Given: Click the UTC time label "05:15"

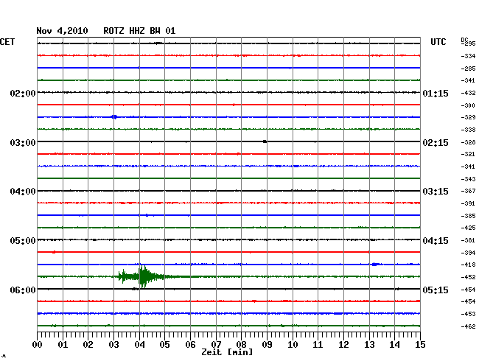Looking at the screenshot, I should click(436, 290).
